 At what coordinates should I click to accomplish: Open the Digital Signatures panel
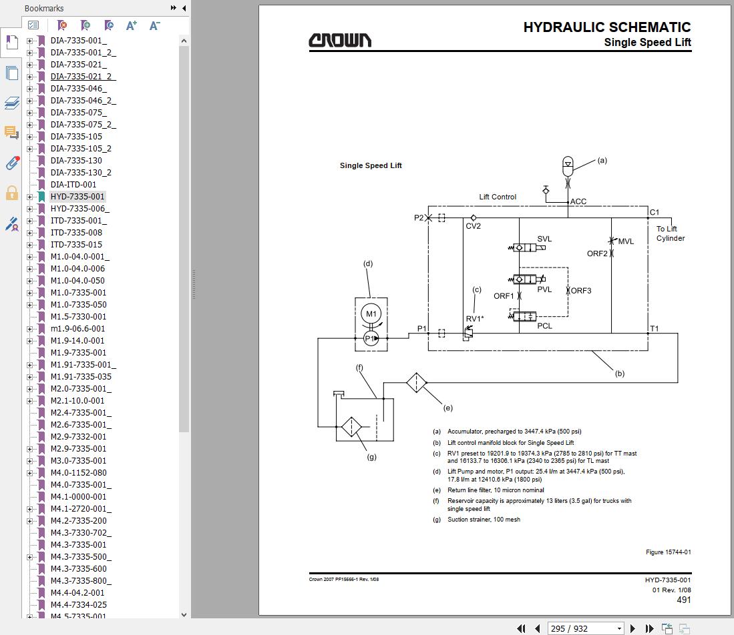[11, 225]
